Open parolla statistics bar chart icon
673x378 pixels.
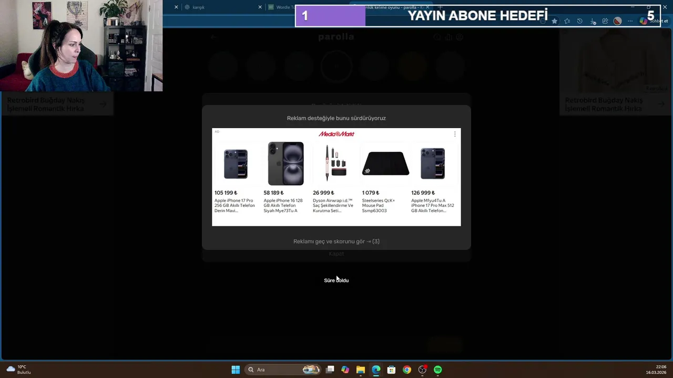tap(448, 37)
